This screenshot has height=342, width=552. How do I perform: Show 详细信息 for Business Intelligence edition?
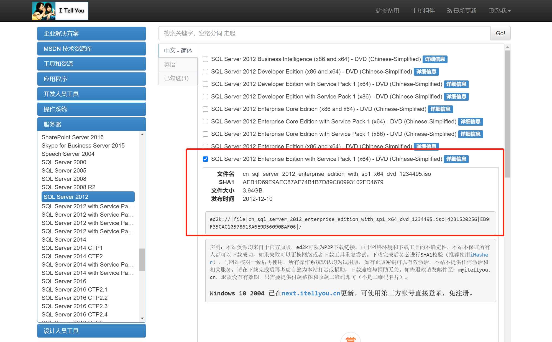[435, 59]
